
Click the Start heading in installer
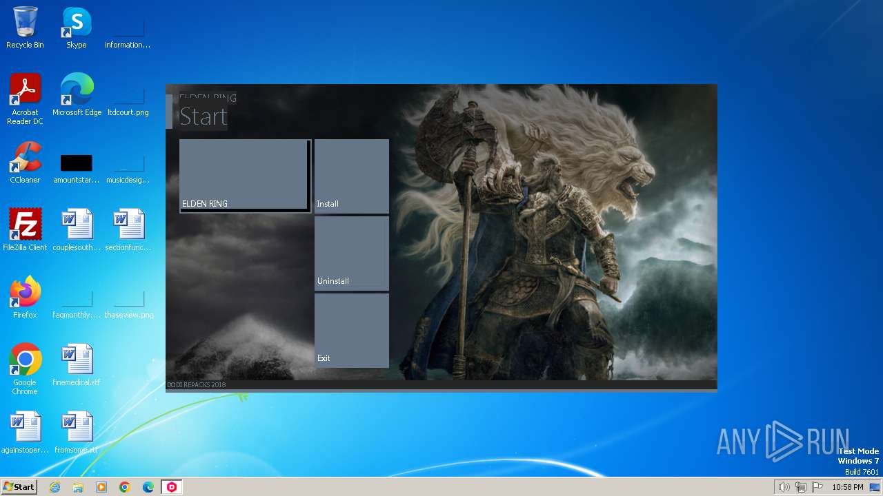[204, 117]
